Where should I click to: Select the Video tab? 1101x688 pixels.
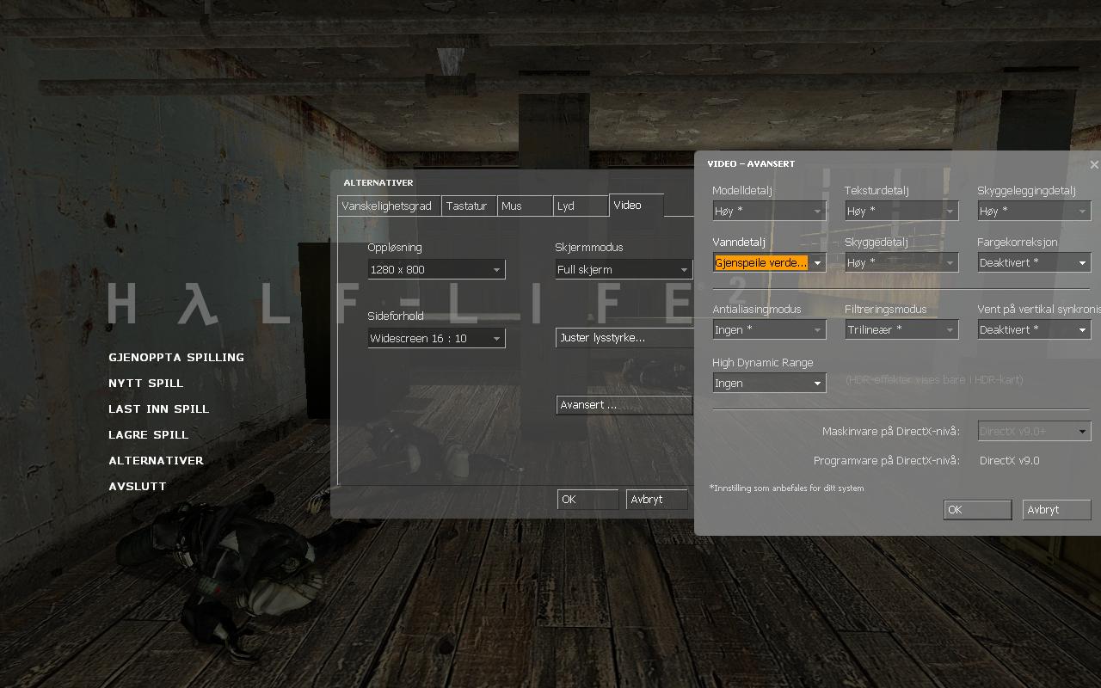[637, 205]
